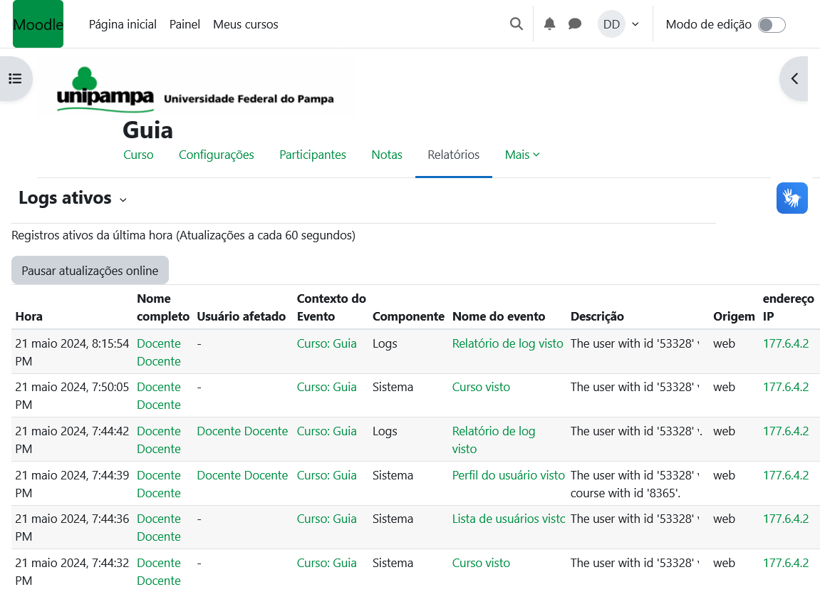Viewport: 820px width, 597px height.
Task: Click the VLibras sign language accessibility icon
Action: click(792, 198)
